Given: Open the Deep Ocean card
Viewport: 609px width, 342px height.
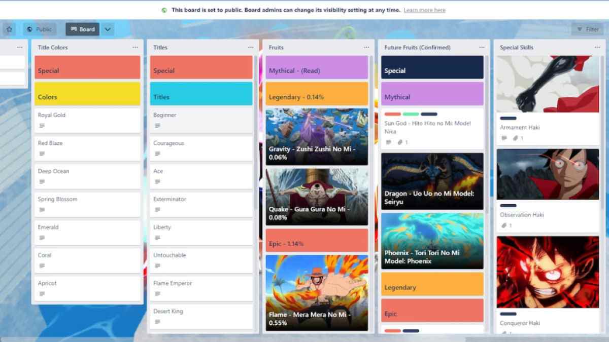Looking at the screenshot, I should (87, 176).
